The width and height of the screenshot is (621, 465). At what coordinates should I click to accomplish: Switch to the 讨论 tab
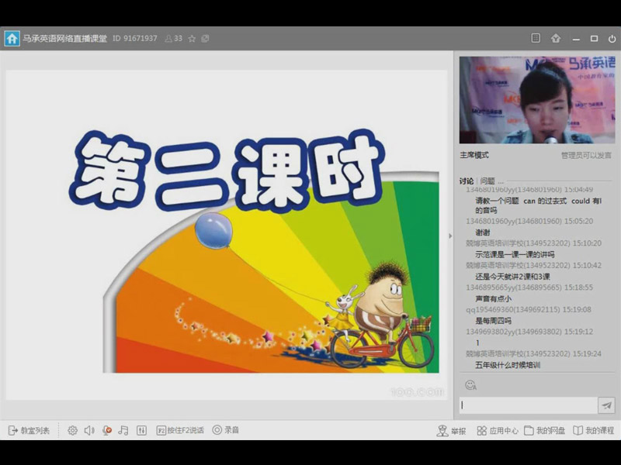[466, 181]
